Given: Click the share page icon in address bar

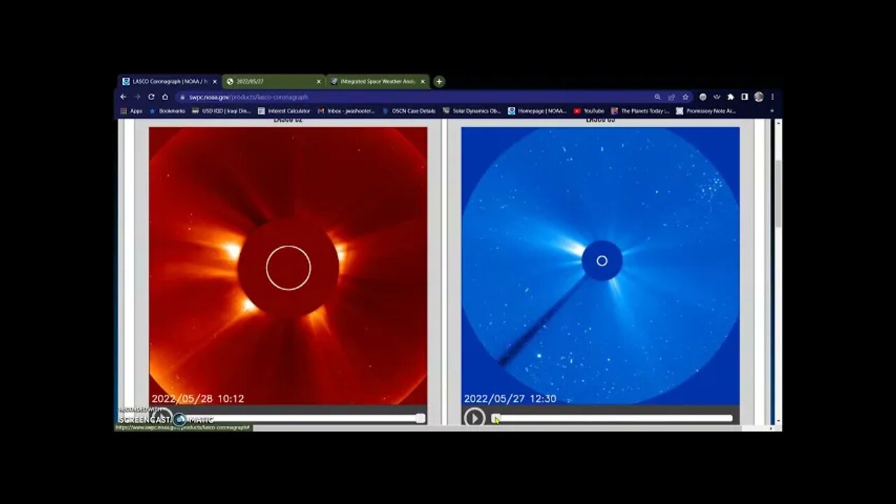Looking at the screenshot, I should [671, 97].
